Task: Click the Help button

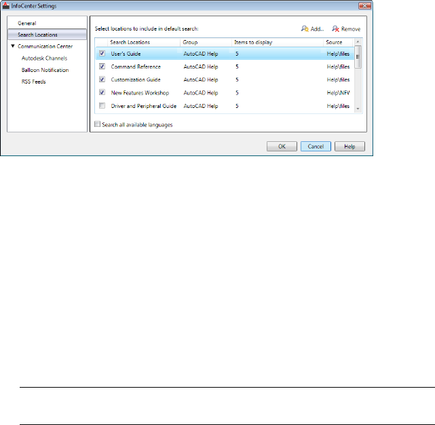Action: tap(349, 147)
